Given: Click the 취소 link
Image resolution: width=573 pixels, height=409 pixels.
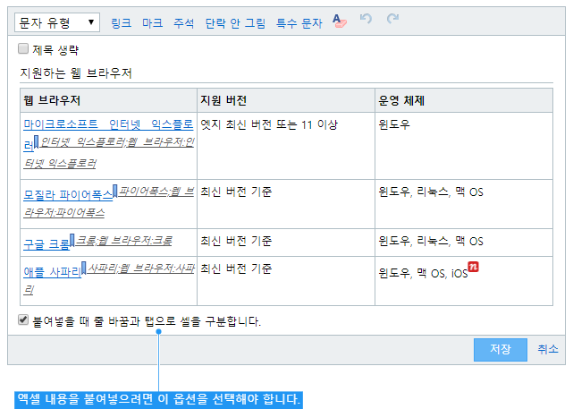Looking at the screenshot, I should coord(547,349).
